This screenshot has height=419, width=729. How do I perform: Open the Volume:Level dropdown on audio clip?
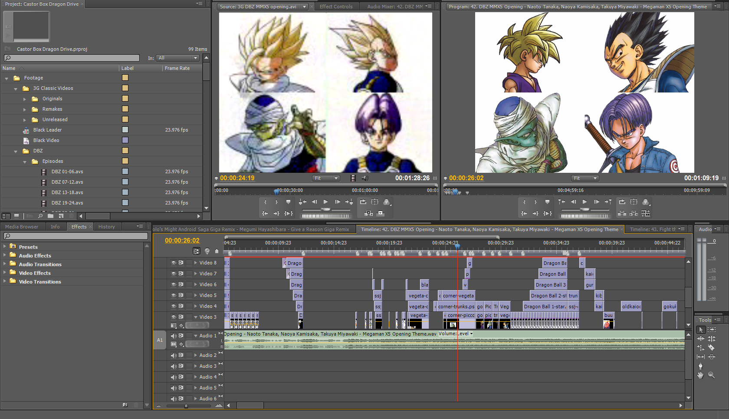click(456, 334)
